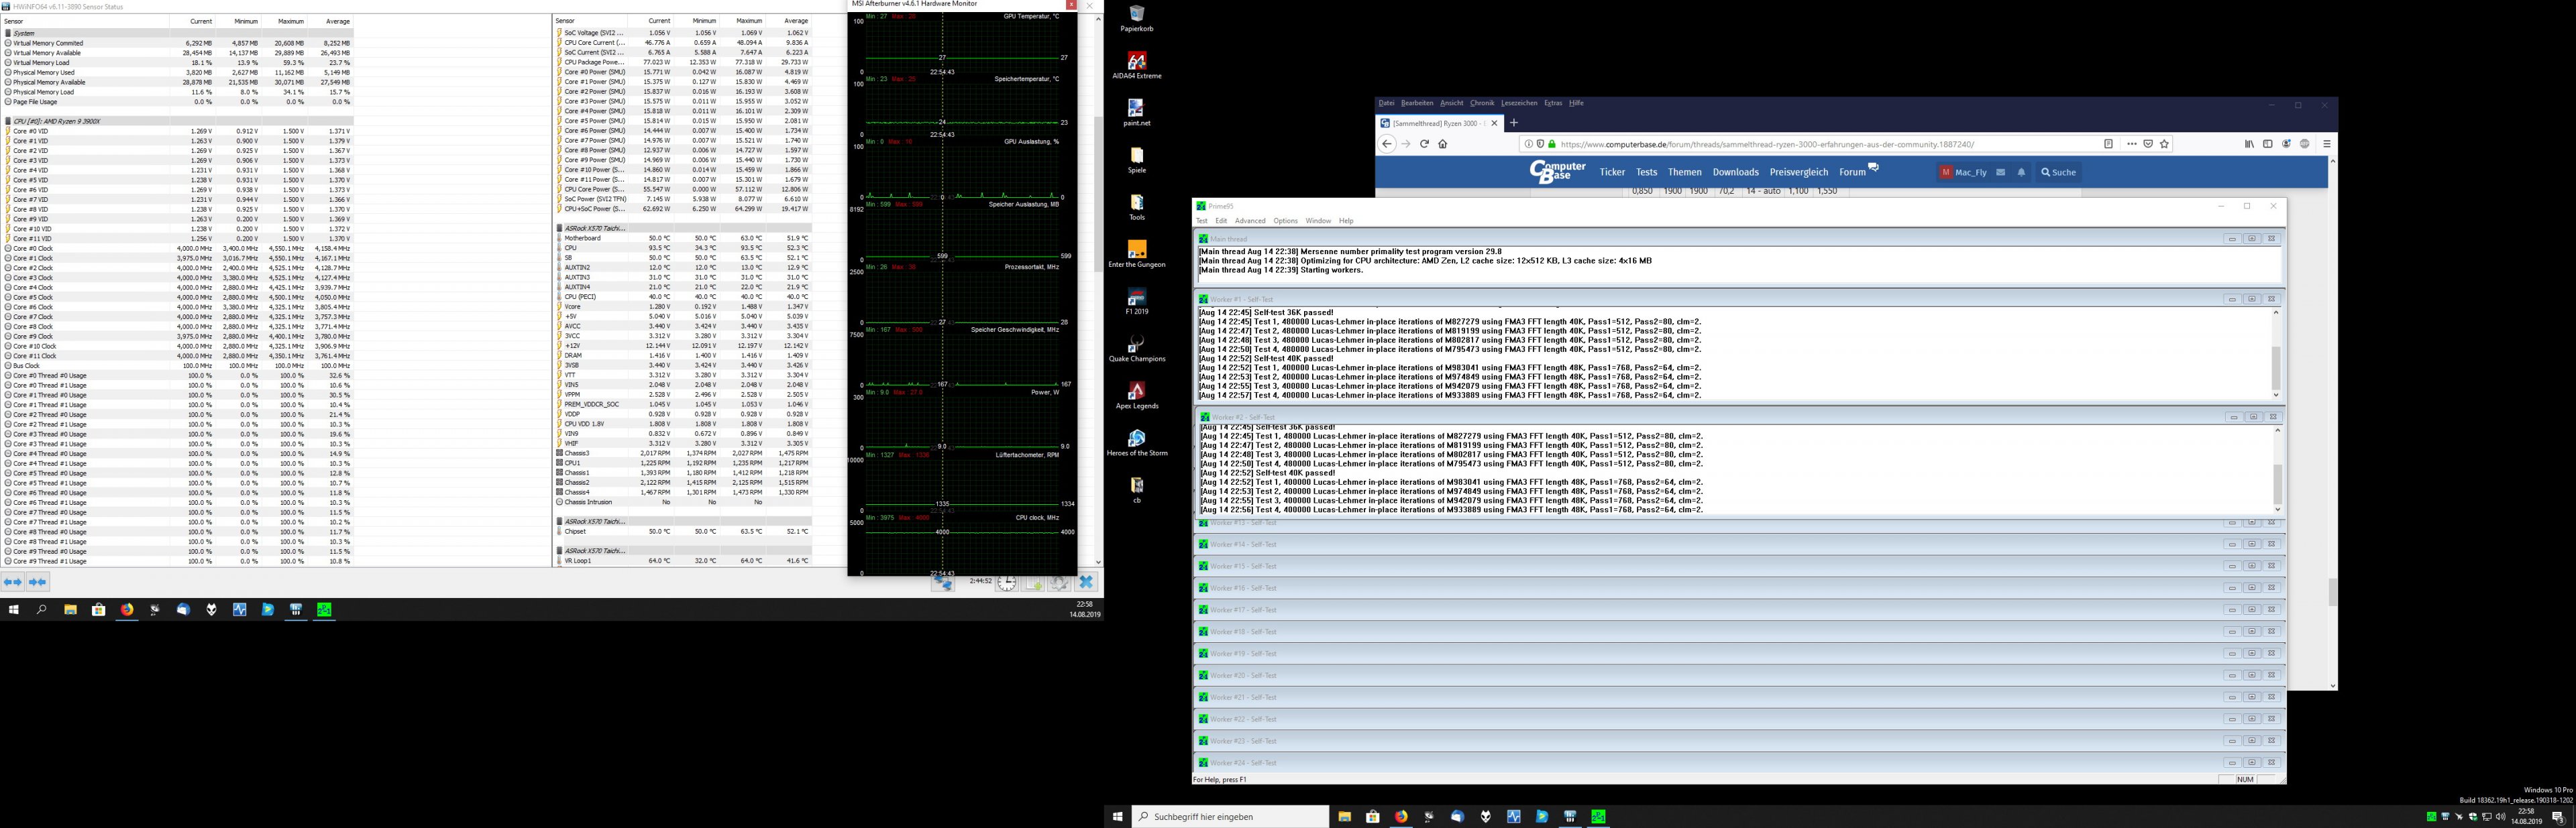Open Firefox Lesezeichen menu

(1519, 103)
